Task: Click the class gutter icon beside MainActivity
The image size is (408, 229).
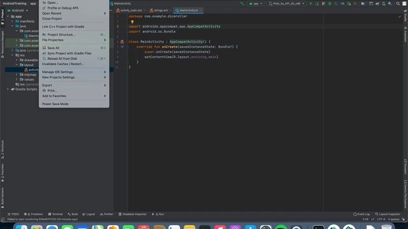Action: [x=122, y=42]
